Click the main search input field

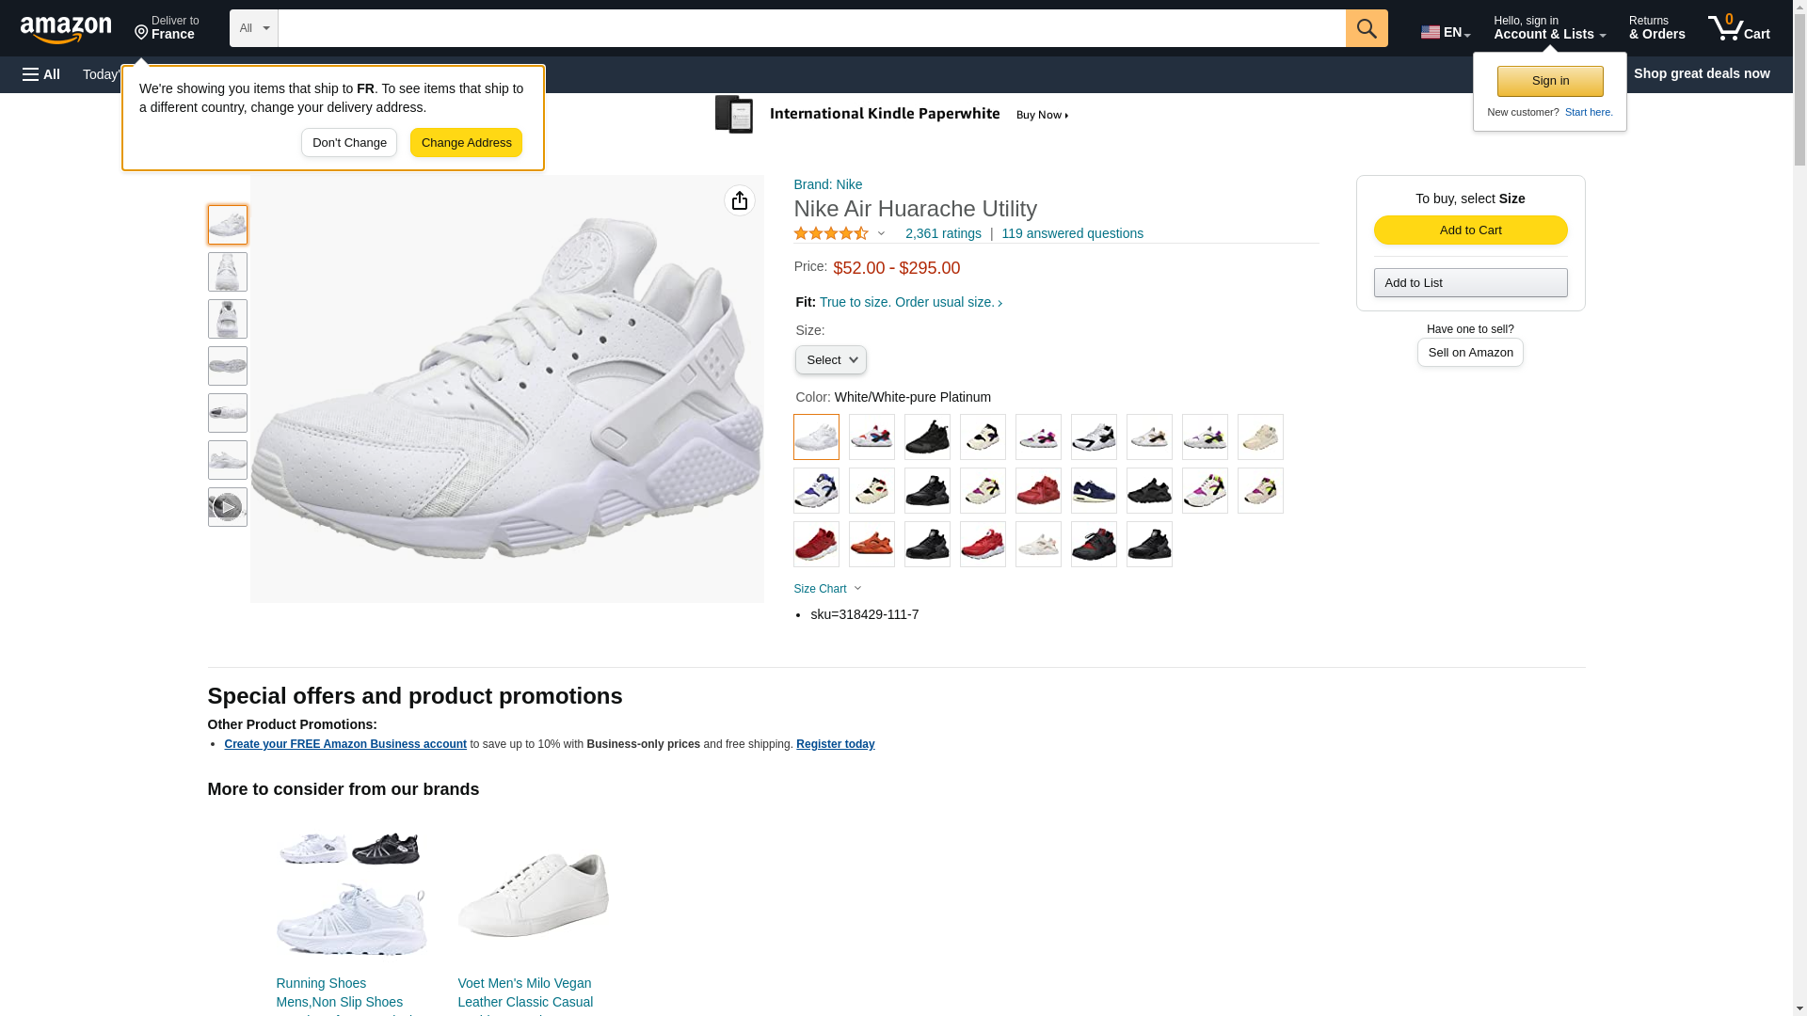click(x=811, y=28)
